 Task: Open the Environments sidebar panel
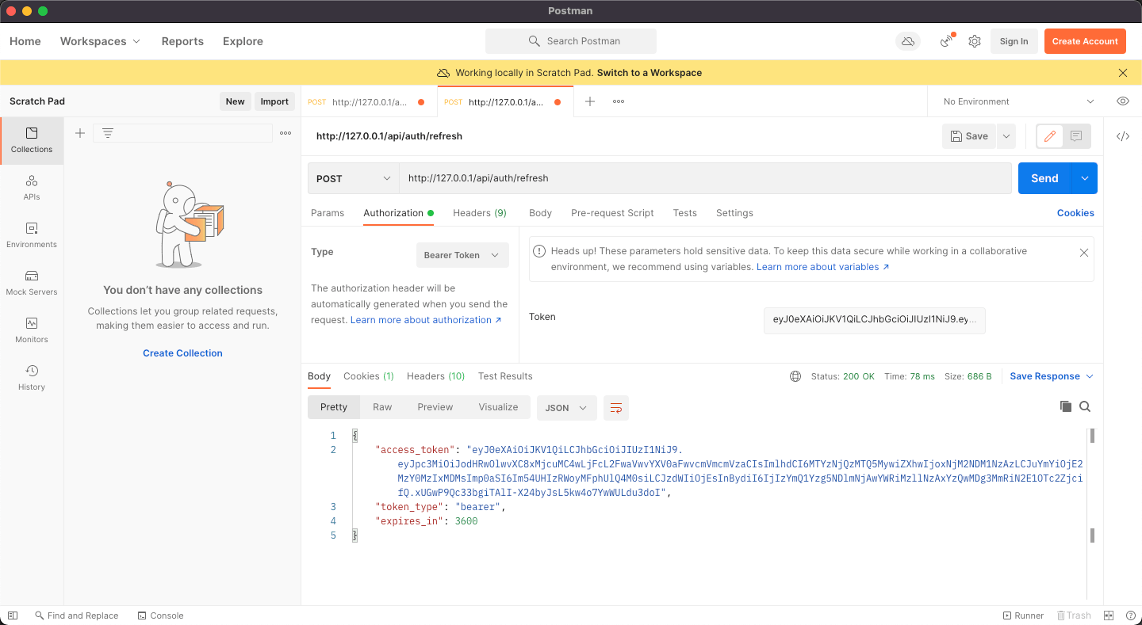(32, 235)
